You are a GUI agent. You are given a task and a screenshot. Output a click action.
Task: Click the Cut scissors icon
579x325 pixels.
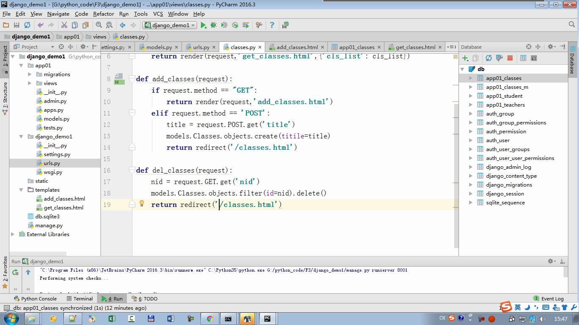tap(64, 25)
